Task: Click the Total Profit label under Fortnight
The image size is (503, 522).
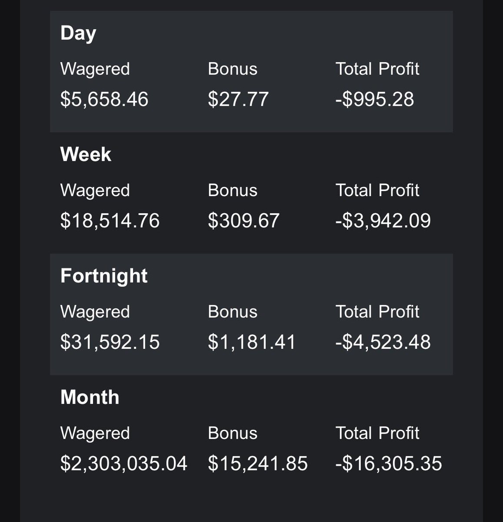Action: pos(377,312)
